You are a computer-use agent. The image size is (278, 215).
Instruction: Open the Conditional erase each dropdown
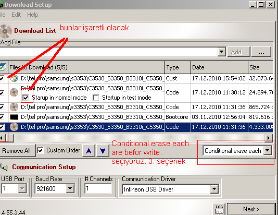tap(268, 150)
